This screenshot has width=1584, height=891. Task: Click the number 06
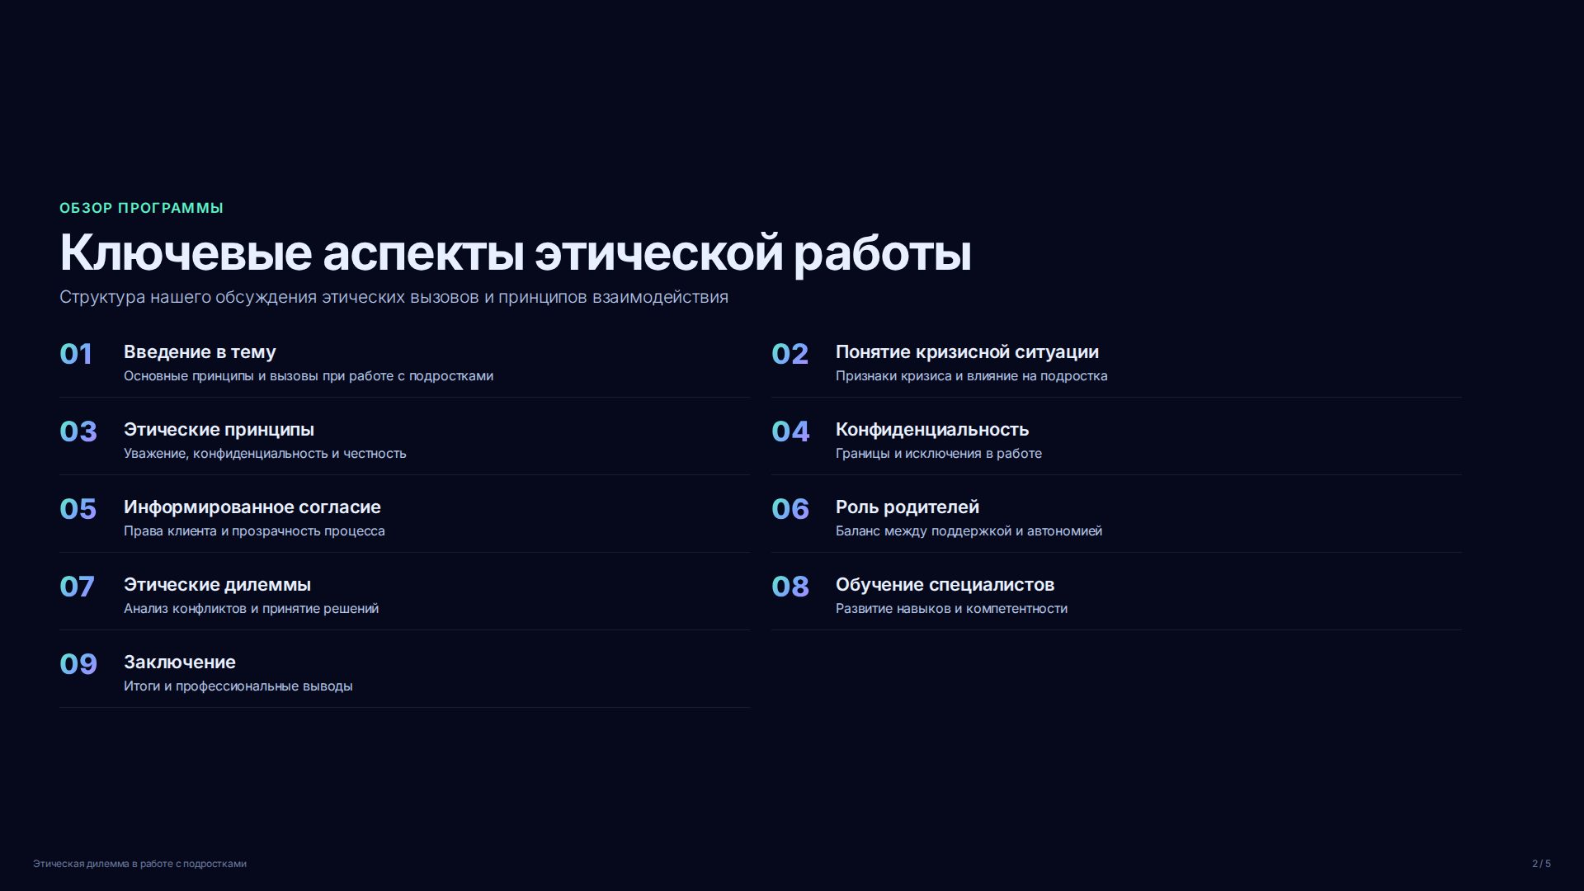click(790, 509)
